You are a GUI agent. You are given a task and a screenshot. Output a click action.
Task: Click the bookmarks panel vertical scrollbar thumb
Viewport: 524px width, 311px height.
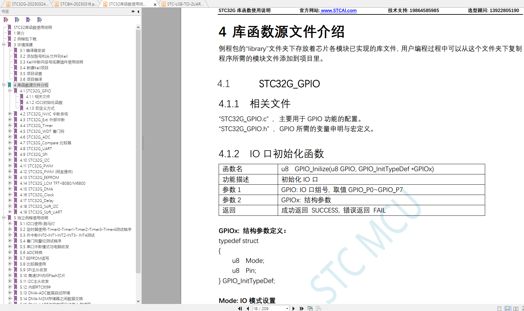[x=138, y=152]
